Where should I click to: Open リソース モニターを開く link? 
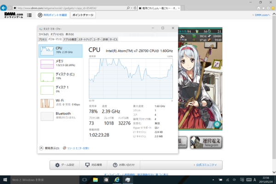78,148
